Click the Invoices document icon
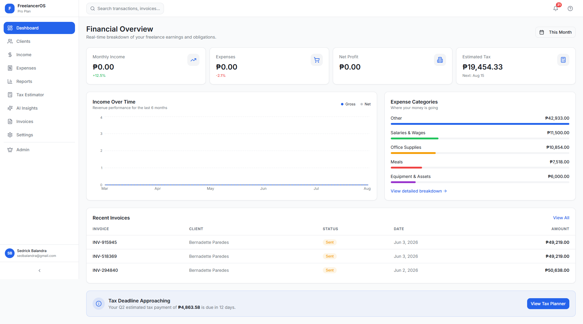 pos(10,121)
